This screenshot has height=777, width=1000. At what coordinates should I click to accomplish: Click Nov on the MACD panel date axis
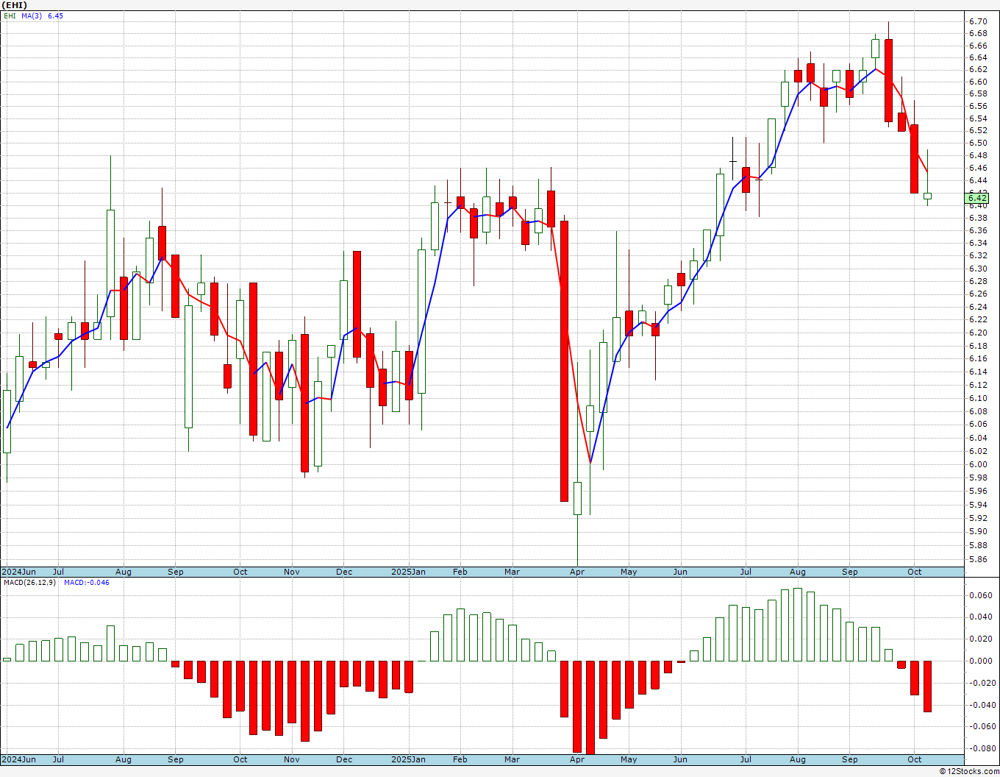(x=292, y=759)
